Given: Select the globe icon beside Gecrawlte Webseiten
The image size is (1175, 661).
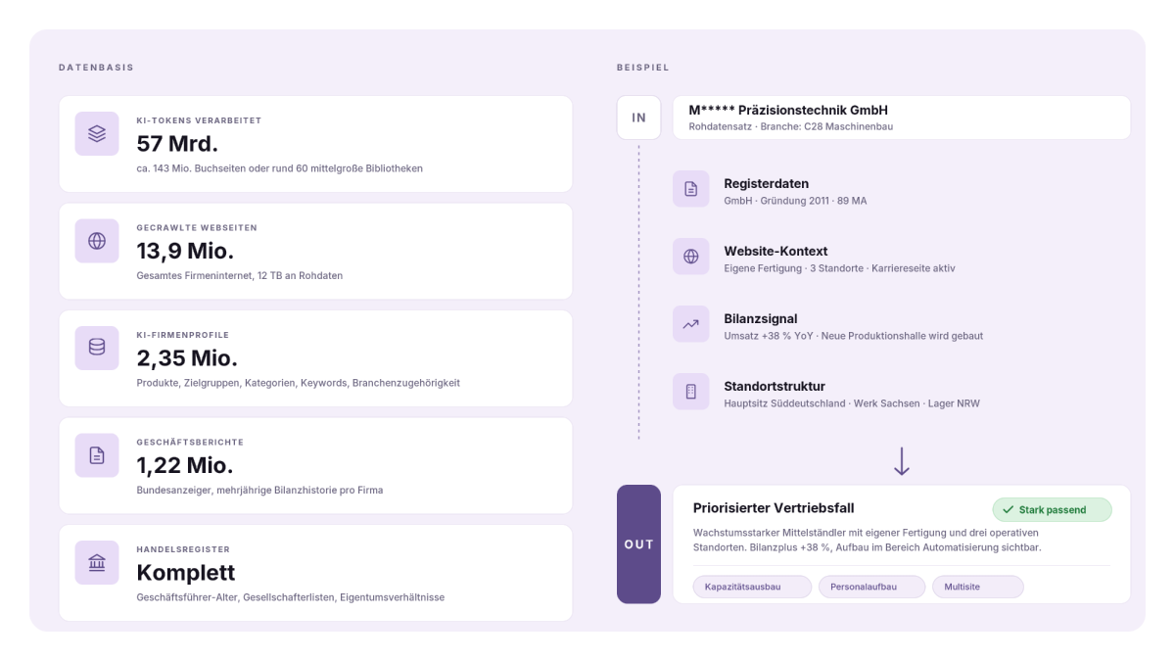Looking at the screenshot, I should 97,241.
